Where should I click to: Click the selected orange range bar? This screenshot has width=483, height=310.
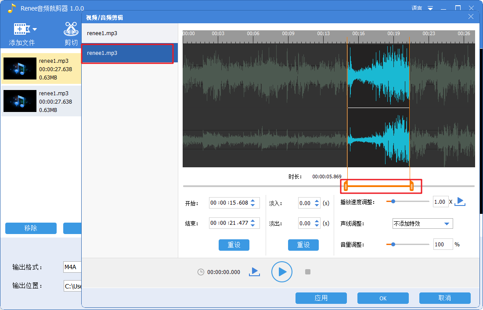pyautogui.click(x=378, y=186)
